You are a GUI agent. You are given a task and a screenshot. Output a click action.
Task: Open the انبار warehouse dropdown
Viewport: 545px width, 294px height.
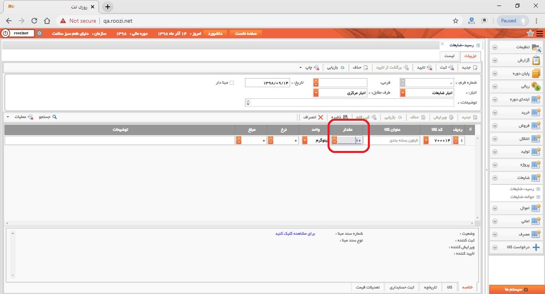coord(403,93)
